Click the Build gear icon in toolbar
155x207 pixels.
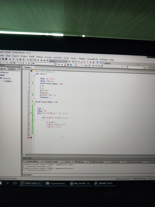pos(35,60)
